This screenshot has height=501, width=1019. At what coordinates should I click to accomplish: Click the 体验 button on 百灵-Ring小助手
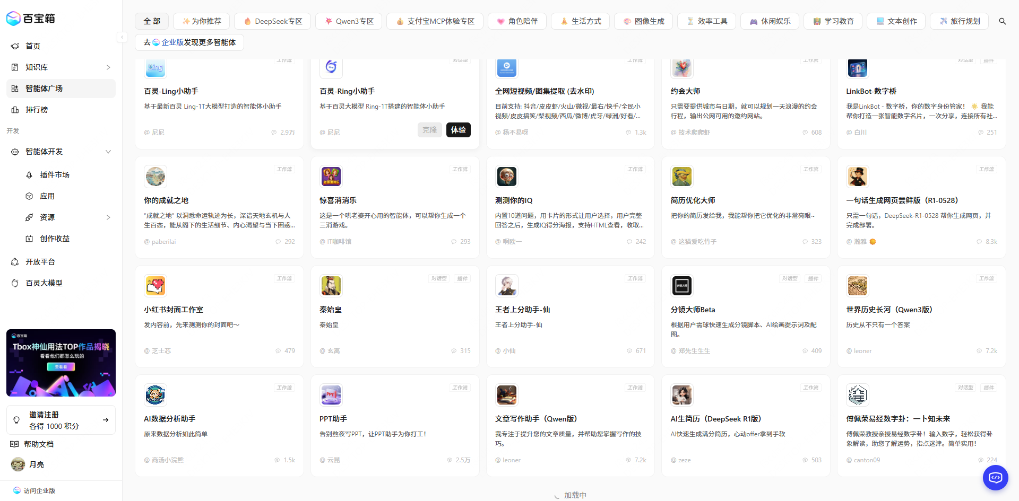click(x=458, y=130)
